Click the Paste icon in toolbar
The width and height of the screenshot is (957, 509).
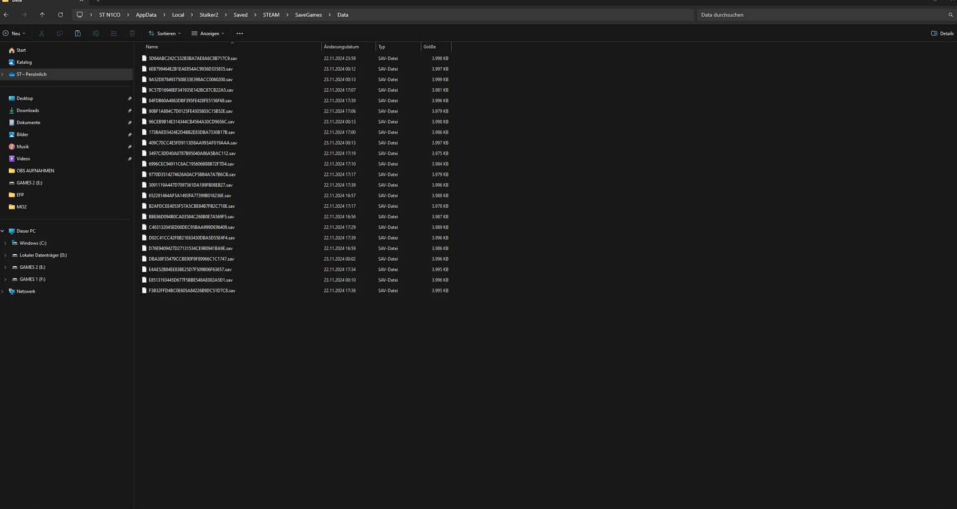[78, 33]
